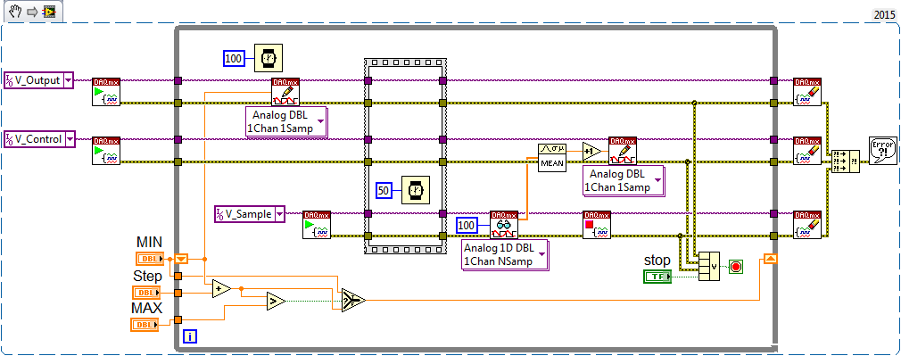Click the Simple Error Handler speech-bubble icon
Viewport: 901px width, 356px height.
pos(882,152)
